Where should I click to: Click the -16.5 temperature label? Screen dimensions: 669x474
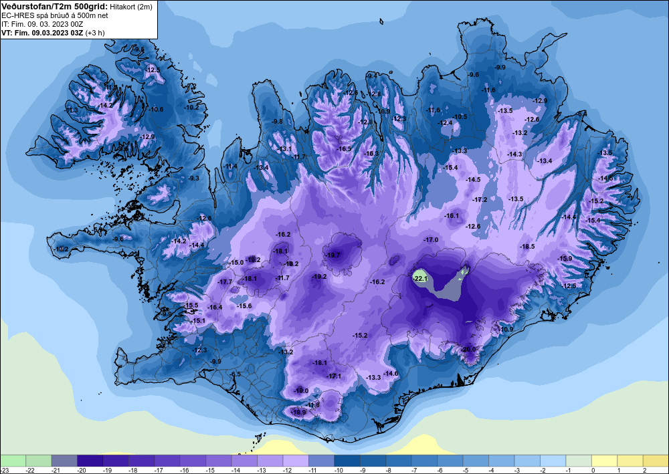tap(345, 149)
